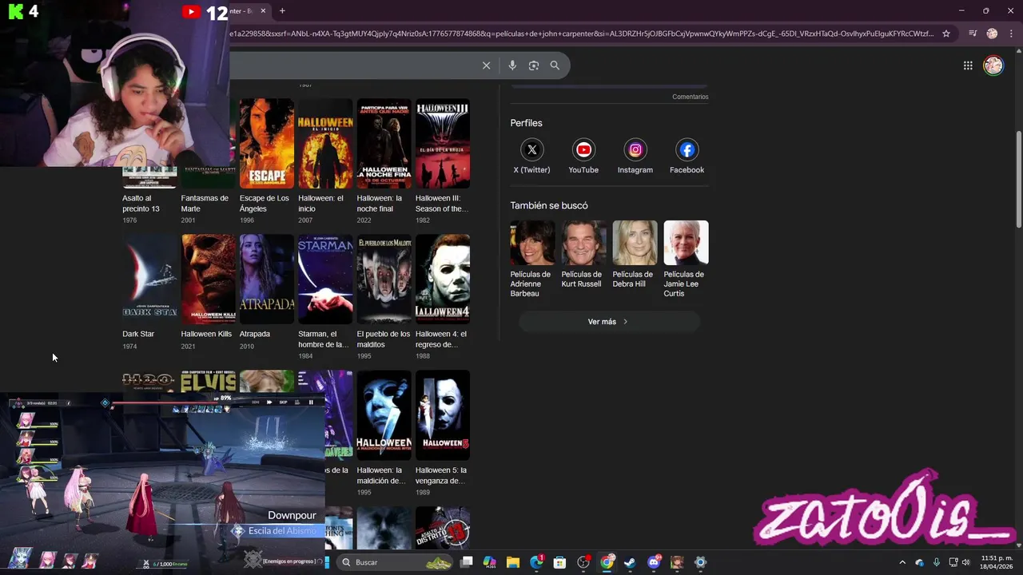
Task: Open 'El pueblo de los malditos' poster
Action: point(384,280)
